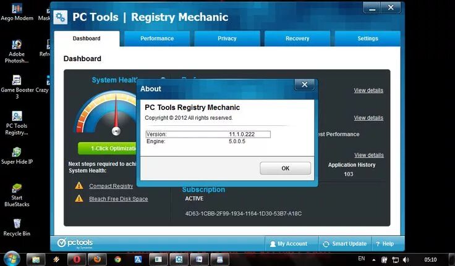
Task: Open the topmost View details link
Action: pos(368,90)
